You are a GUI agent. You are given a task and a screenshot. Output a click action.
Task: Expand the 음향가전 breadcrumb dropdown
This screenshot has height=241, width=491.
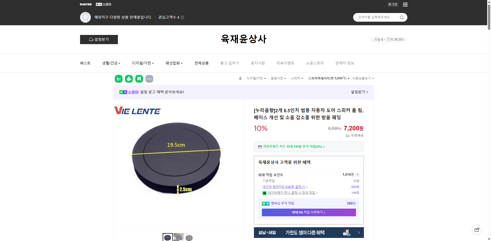coord(285,79)
